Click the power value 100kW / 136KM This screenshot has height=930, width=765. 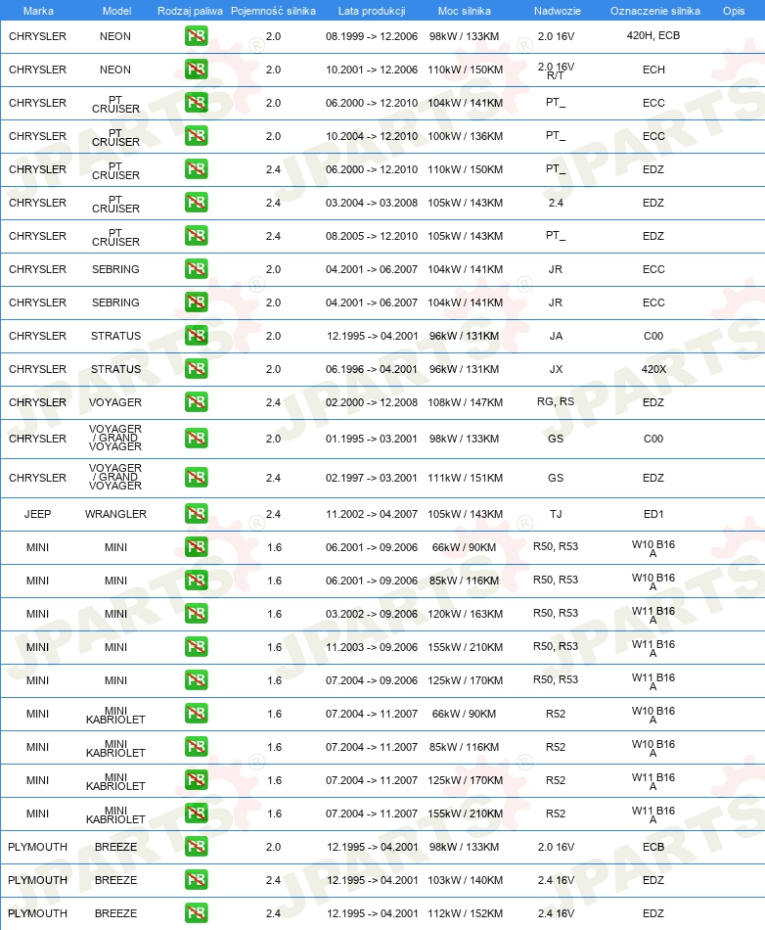click(465, 136)
